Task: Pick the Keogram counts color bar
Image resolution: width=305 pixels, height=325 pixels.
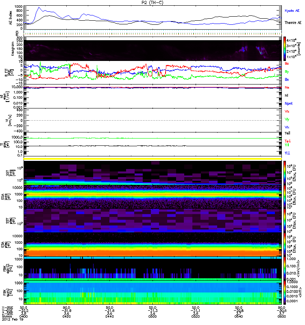Action: point(285,49)
